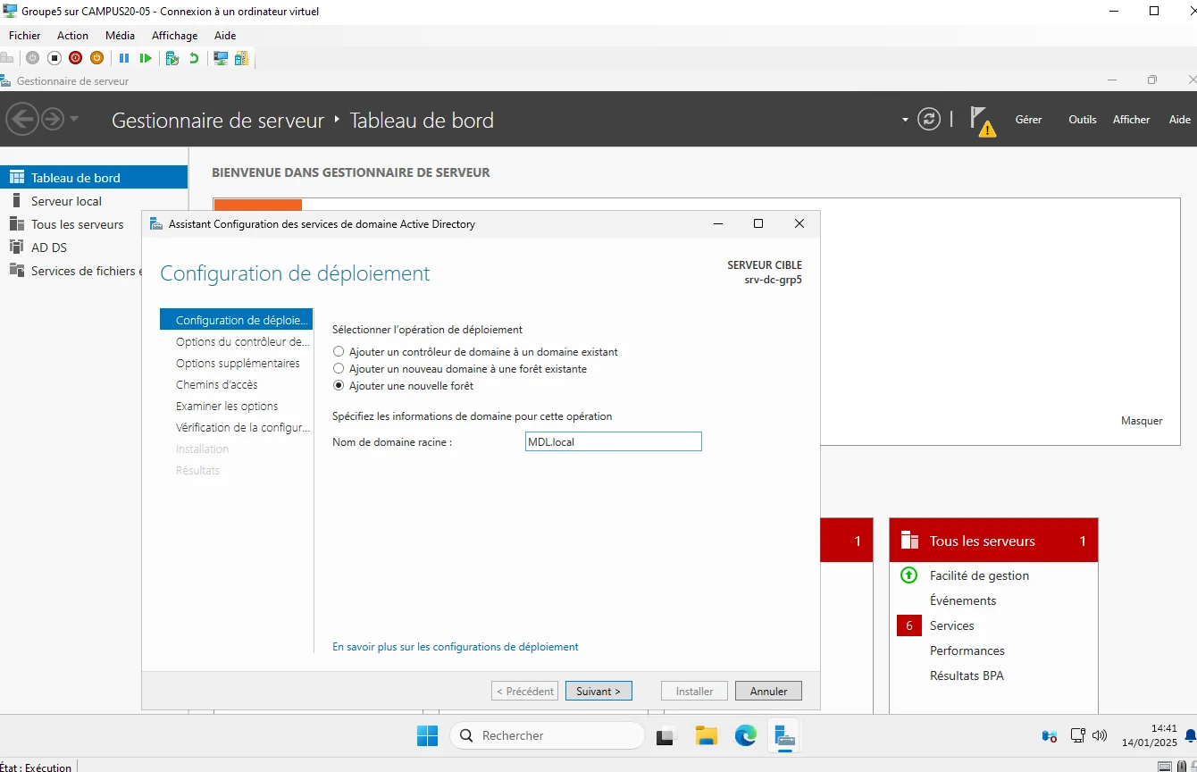1197x772 pixels.
Task: Click the Hyper-V Turn Off (stop) toolbar icon
Action: tap(54, 58)
